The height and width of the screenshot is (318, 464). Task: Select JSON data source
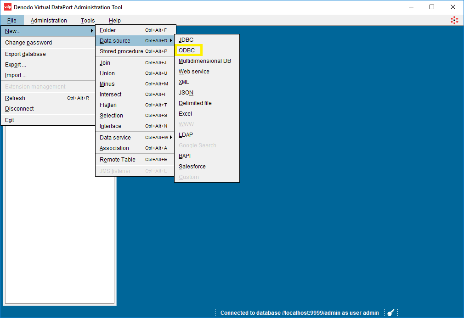[207, 93]
